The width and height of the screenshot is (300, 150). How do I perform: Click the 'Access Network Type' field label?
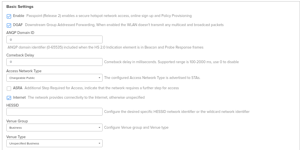pos(24,71)
